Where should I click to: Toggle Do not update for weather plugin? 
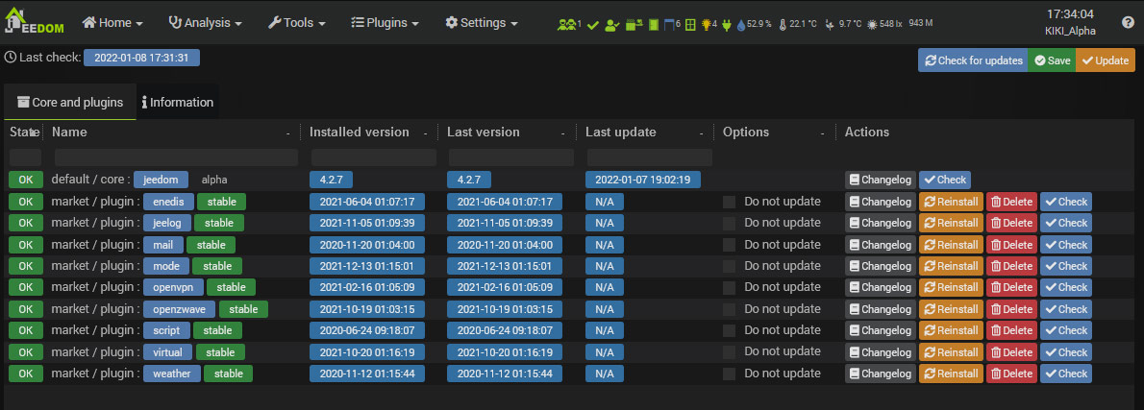pyautogui.click(x=729, y=374)
